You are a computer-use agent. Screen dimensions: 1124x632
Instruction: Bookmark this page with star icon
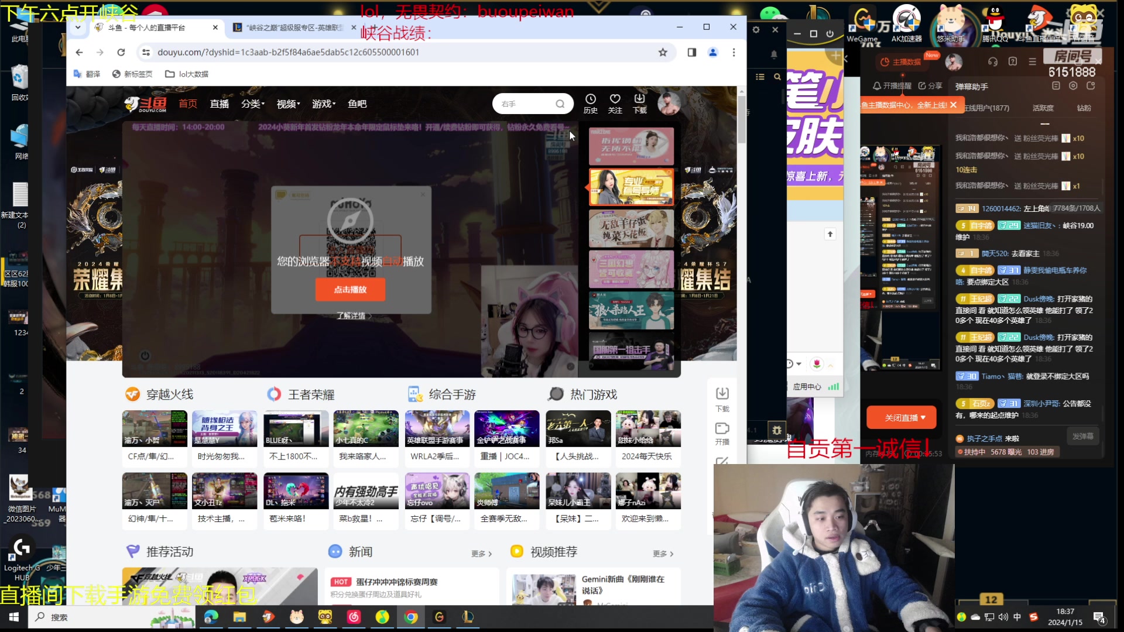[663, 52]
